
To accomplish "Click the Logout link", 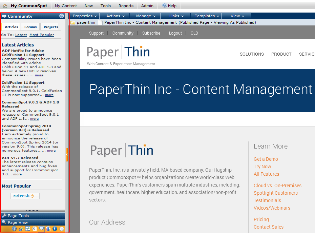I will [x=175, y=33].
